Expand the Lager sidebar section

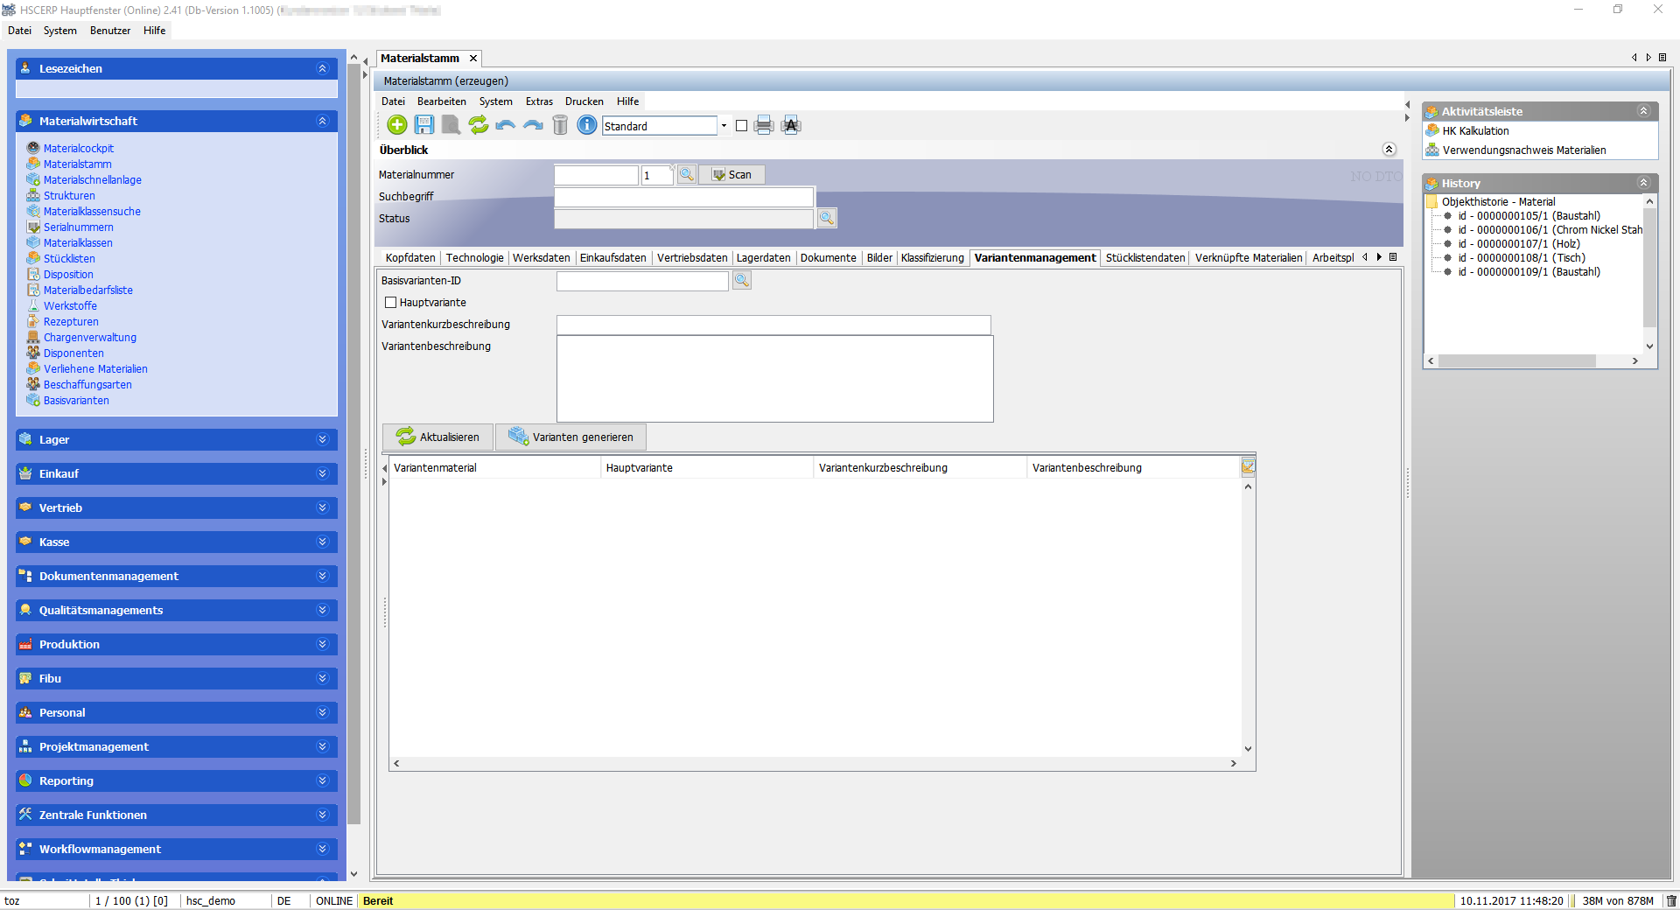(322, 439)
